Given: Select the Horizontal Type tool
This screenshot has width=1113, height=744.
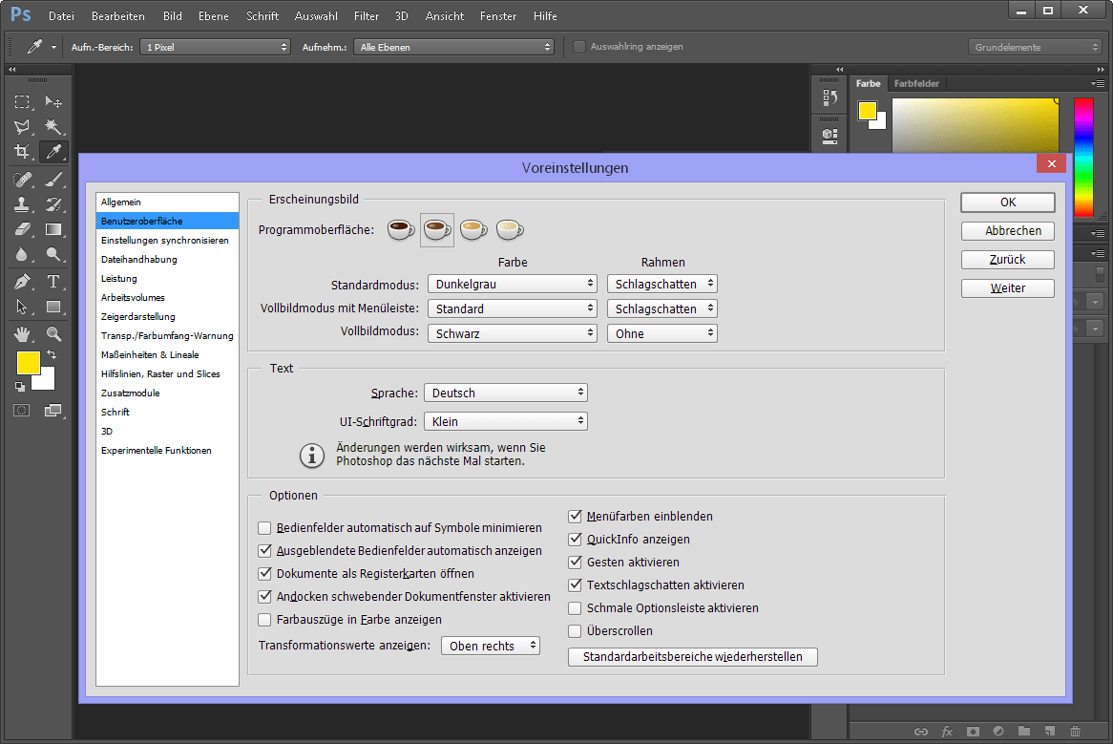Looking at the screenshot, I should coord(53,282).
